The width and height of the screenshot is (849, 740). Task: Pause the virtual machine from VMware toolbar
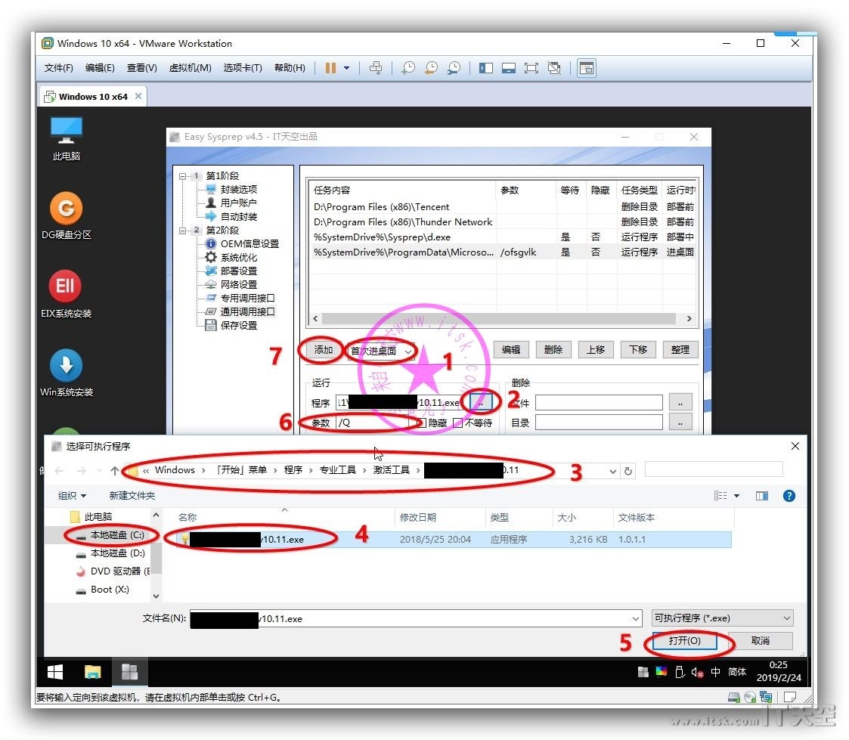[x=330, y=68]
